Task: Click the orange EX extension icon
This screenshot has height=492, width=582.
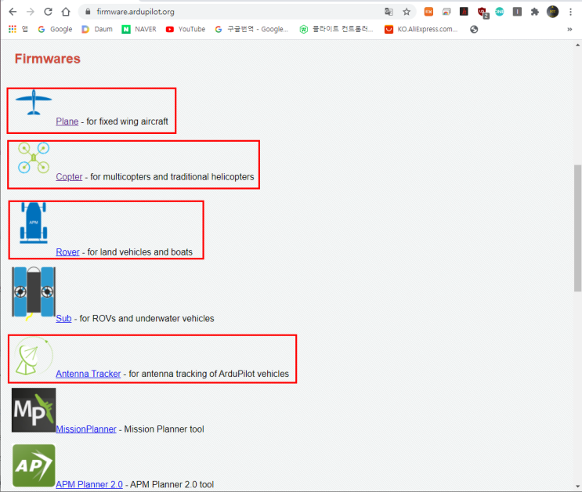Action: [x=428, y=12]
